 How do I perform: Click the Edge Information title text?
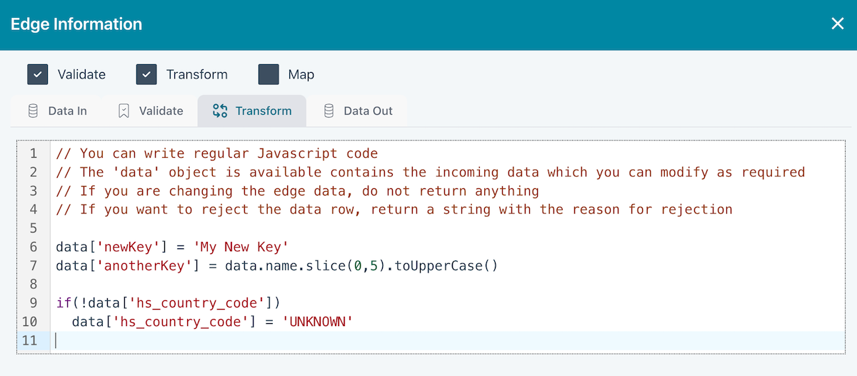(x=76, y=24)
